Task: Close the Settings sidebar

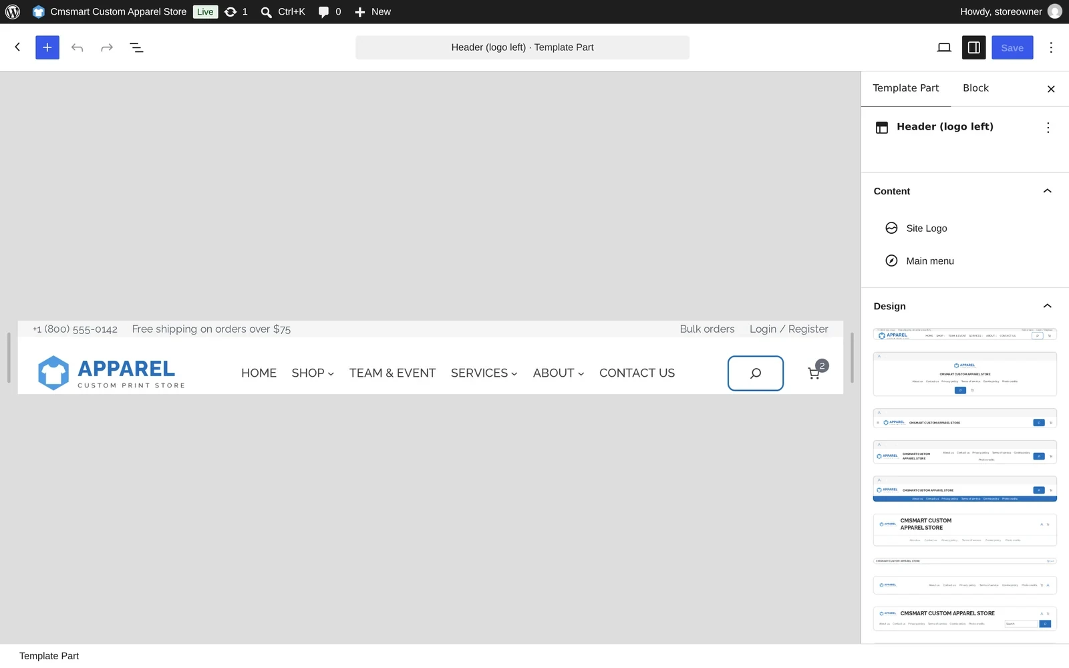Action: pyautogui.click(x=1051, y=89)
